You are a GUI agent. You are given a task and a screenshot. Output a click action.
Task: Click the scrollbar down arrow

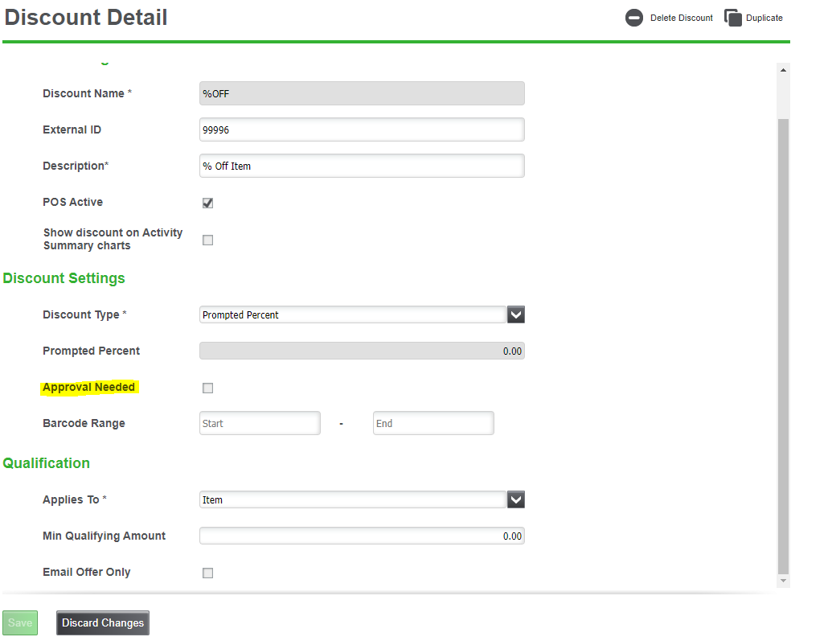pyautogui.click(x=784, y=580)
